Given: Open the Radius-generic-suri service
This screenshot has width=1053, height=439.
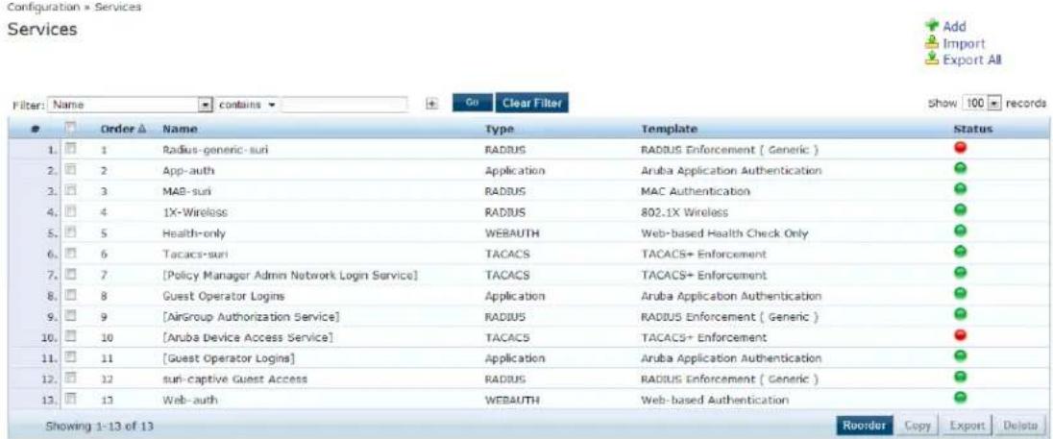Looking at the screenshot, I should click(x=215, y=150).
